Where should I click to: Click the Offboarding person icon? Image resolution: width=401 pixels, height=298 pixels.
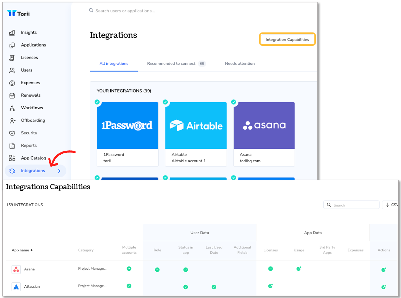12,121
